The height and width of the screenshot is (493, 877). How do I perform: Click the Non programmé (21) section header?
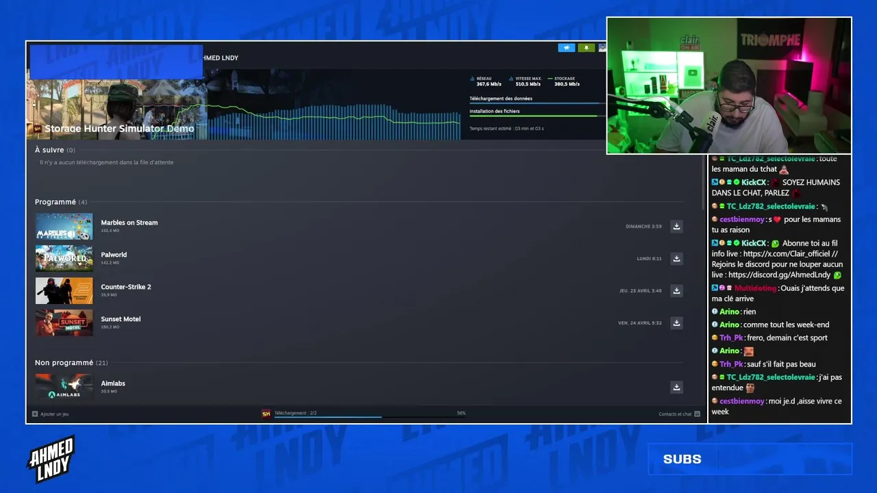(71, 363)
